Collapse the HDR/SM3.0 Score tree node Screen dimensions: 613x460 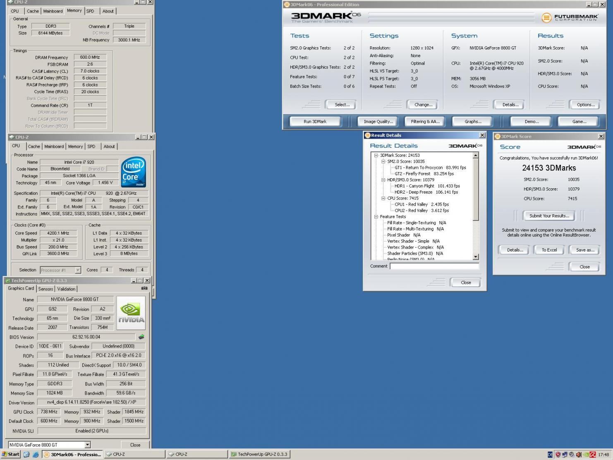[x=383, y=180]
